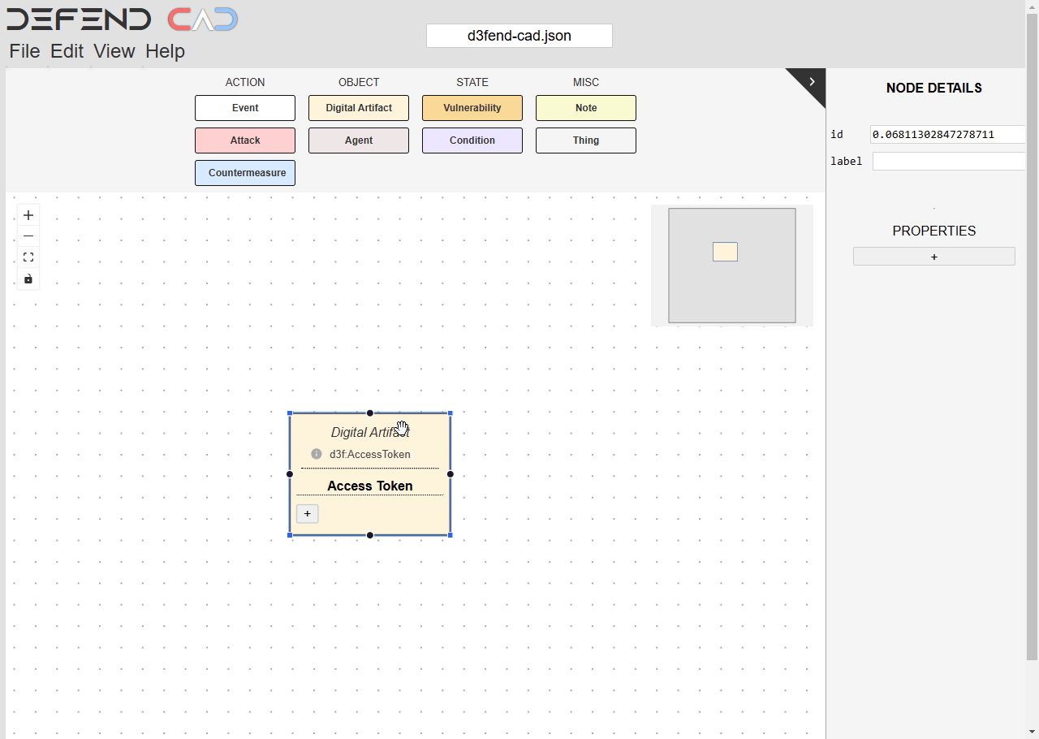Select the Vulnerability node type
1039x739 pixels.
472,108
